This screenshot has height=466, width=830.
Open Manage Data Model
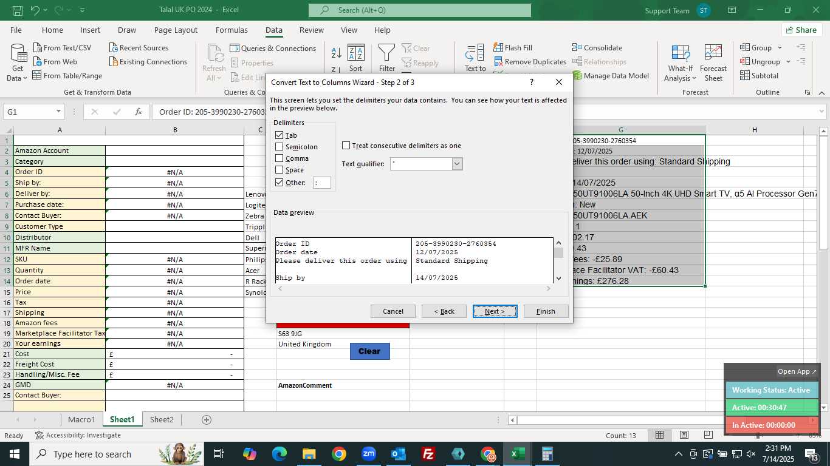(611, 76)
